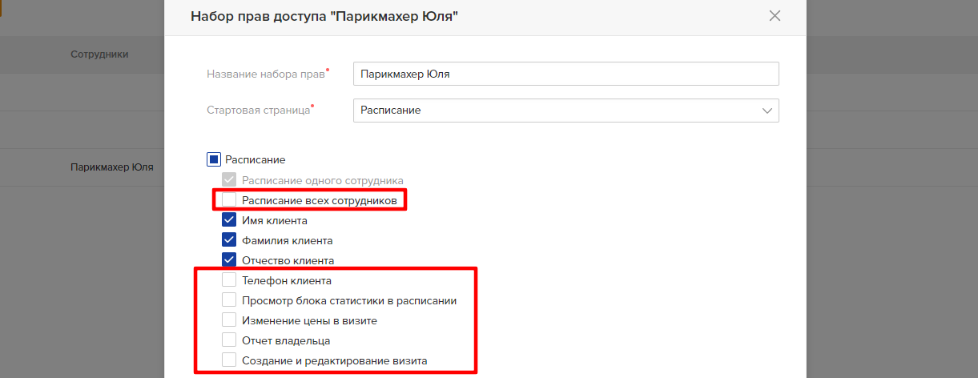Enable "Телефон клиента" checkbox

tap(229, 280)
